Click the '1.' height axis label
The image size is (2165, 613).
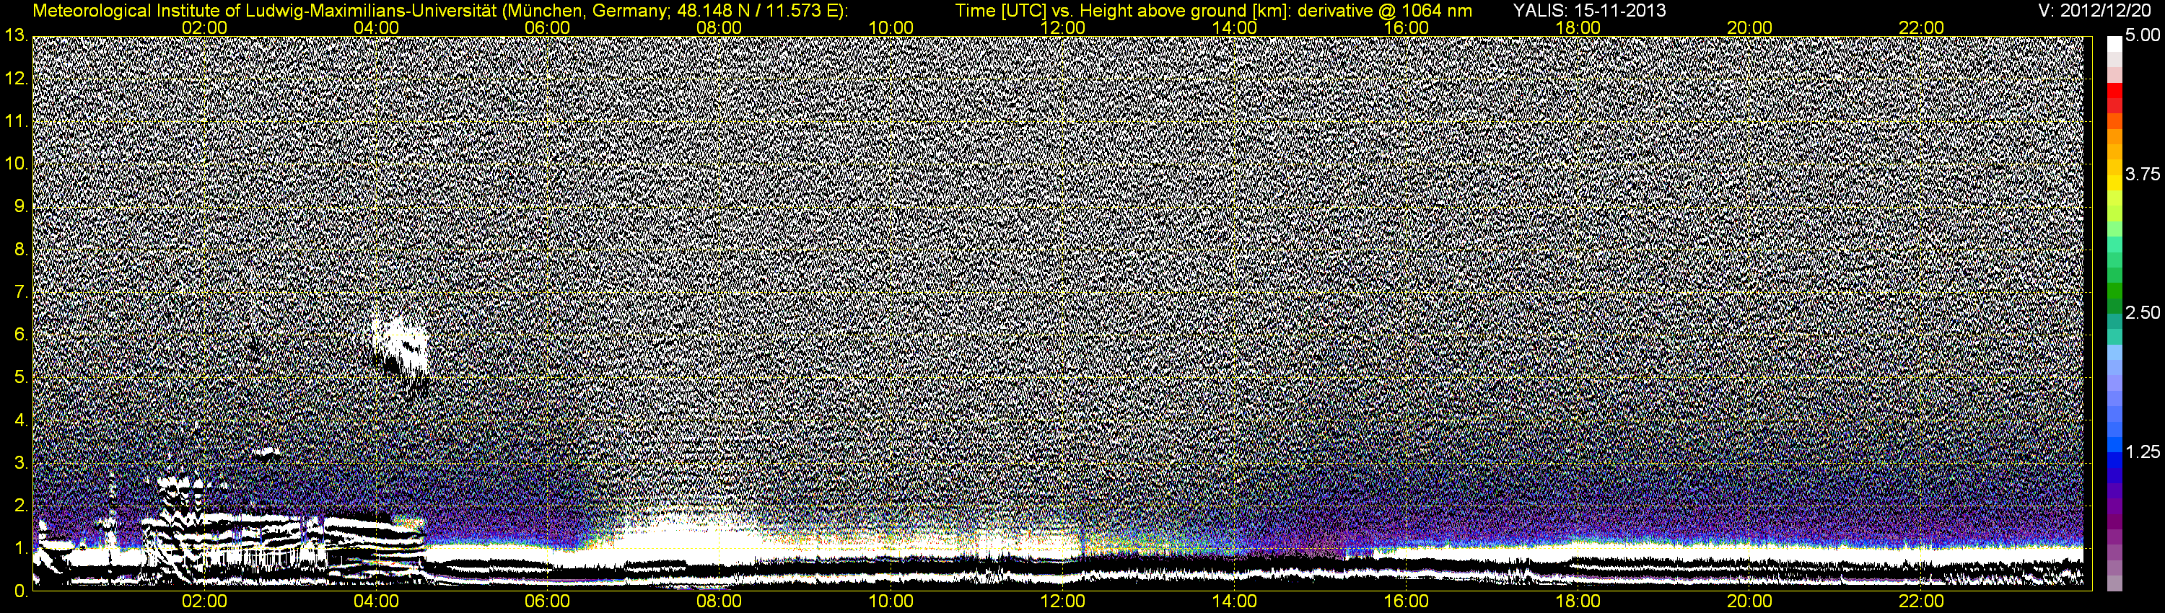click(21, 548)
